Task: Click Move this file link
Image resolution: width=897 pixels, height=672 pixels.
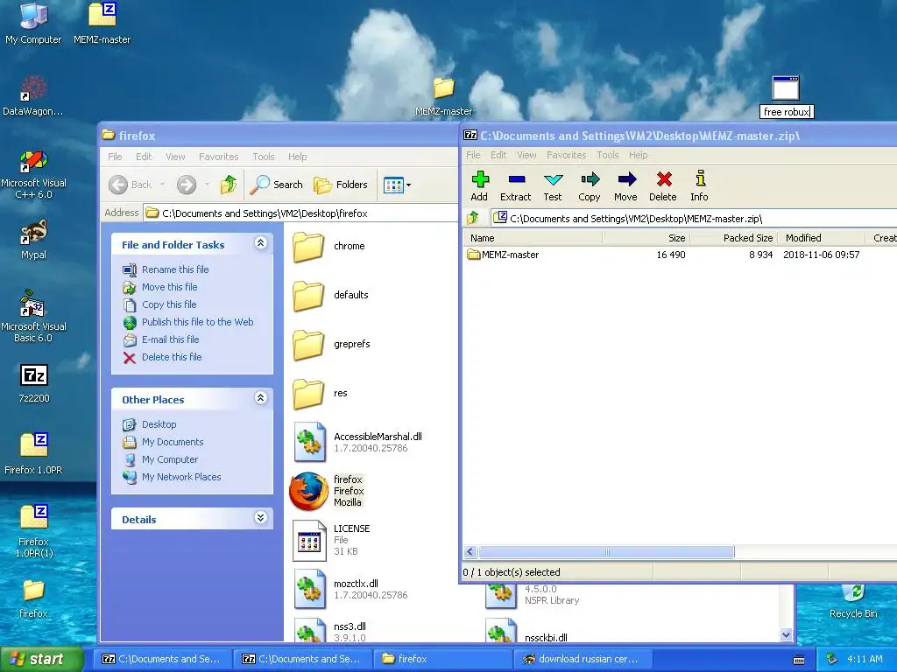Action: (169, 287)
